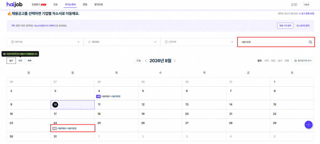
Task: Open 내 스토리 관리 link
Action: click(x=303, y=26)
